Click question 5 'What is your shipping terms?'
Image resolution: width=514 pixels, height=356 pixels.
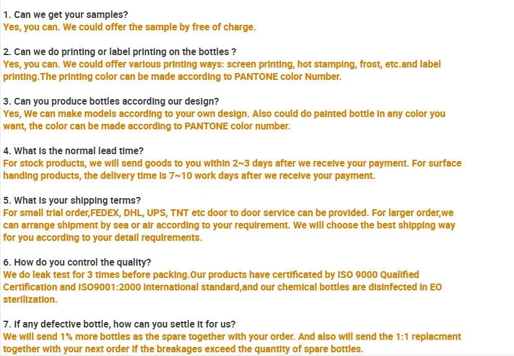(72, 201)
